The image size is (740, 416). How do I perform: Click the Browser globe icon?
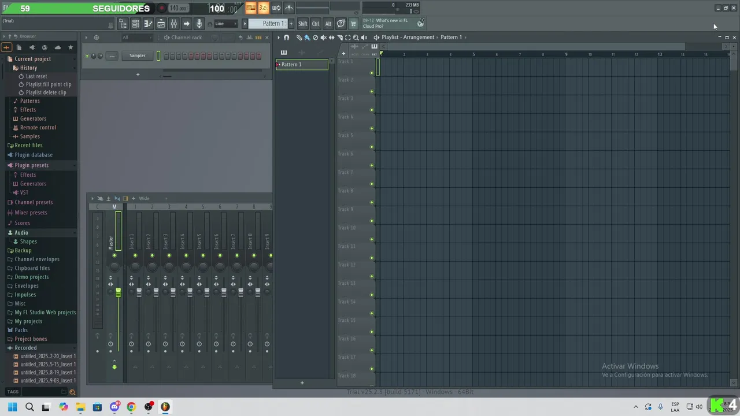pyautogui.click(x=45, y=47)
